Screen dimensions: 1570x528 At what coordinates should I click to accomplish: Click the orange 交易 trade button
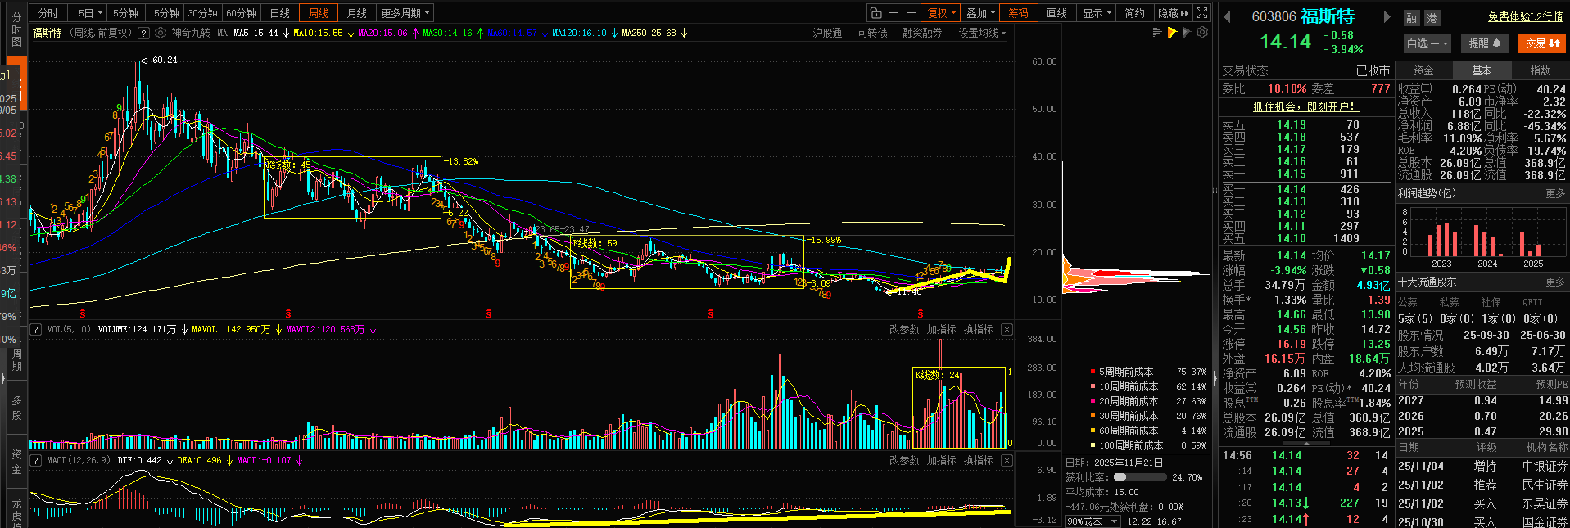(1542, 43)
